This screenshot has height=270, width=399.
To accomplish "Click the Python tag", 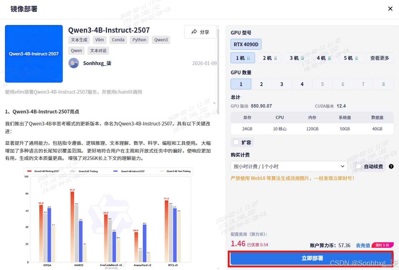I will [139, 40].
